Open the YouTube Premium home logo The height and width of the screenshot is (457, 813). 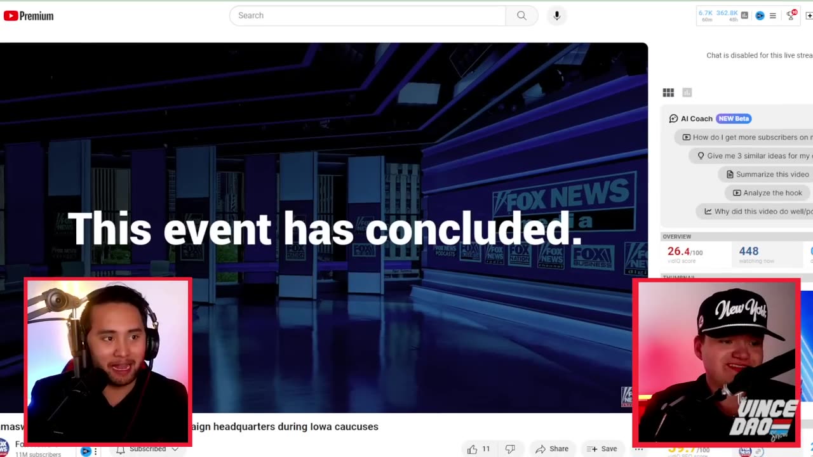[x=29, y=16]
